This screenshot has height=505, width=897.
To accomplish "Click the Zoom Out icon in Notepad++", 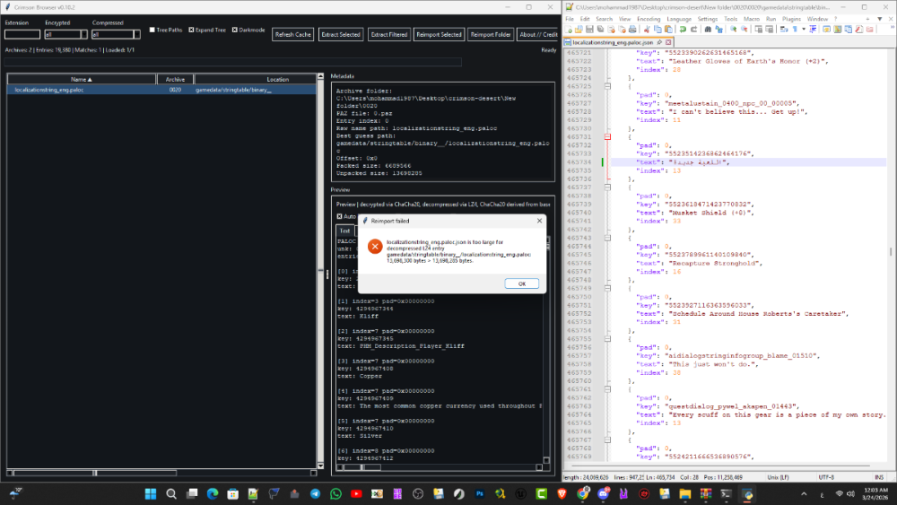I will tap(745, 30).
